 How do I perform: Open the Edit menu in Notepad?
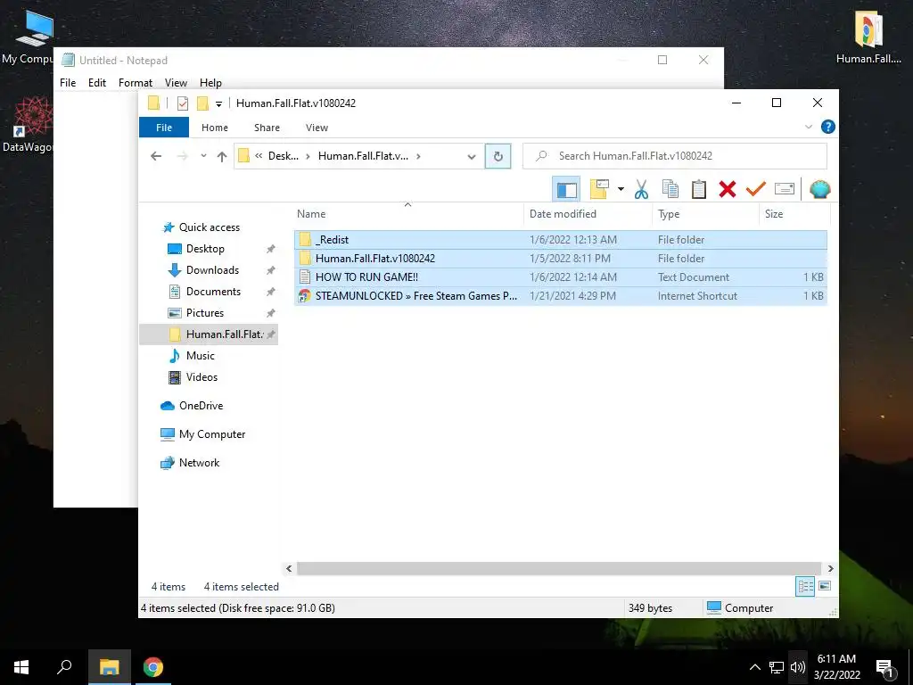[x=96, y=83]
